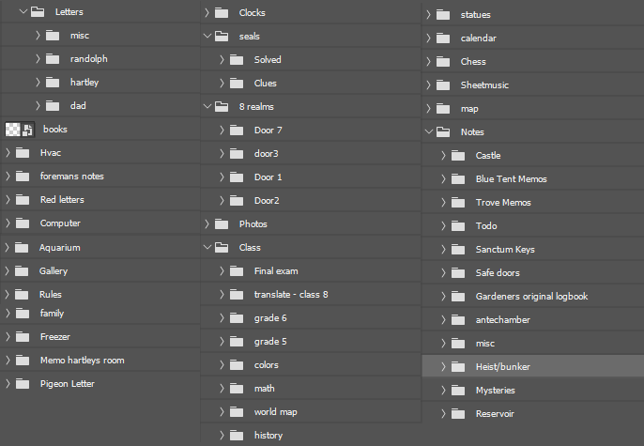The image size is (644, 446).
Task: Select the translate - class 8 group
Action: pyautogui.click(x=291, y=295)
